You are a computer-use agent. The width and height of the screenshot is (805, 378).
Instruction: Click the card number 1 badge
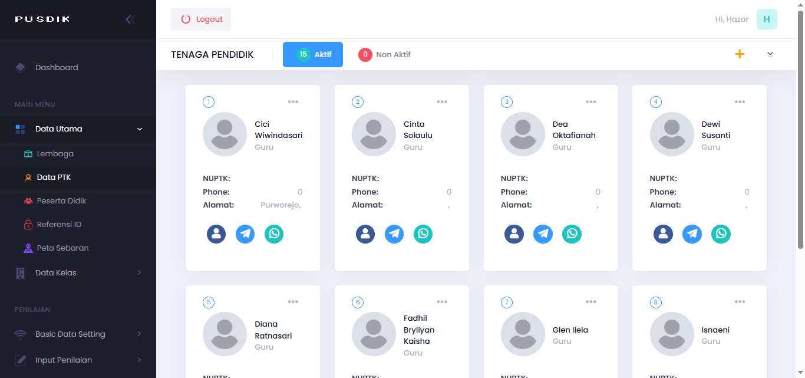coord(209,102)
